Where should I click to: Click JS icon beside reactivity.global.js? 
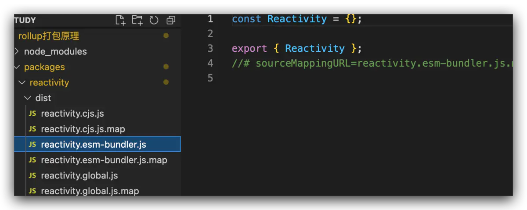click(32, 175)
